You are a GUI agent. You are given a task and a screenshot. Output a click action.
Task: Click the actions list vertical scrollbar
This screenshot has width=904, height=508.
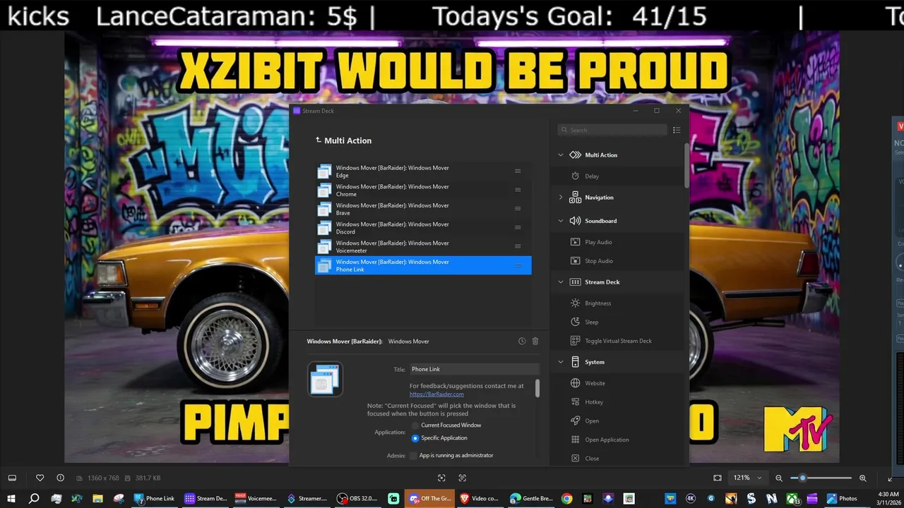(x=686, y=167)
